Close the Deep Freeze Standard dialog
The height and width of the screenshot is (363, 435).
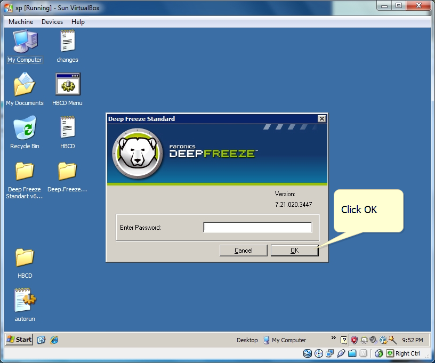click(321, 119)
